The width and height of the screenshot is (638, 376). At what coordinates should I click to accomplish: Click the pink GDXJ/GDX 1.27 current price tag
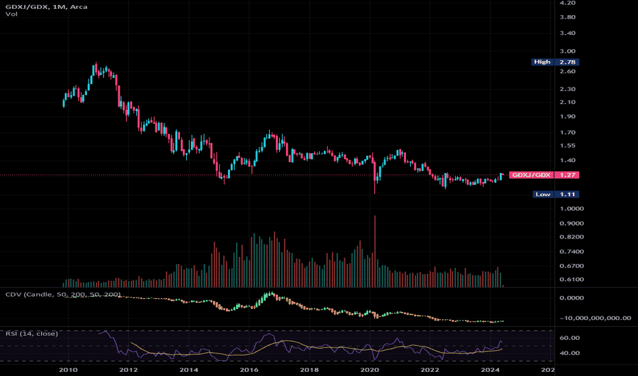[x=544, y=175]
